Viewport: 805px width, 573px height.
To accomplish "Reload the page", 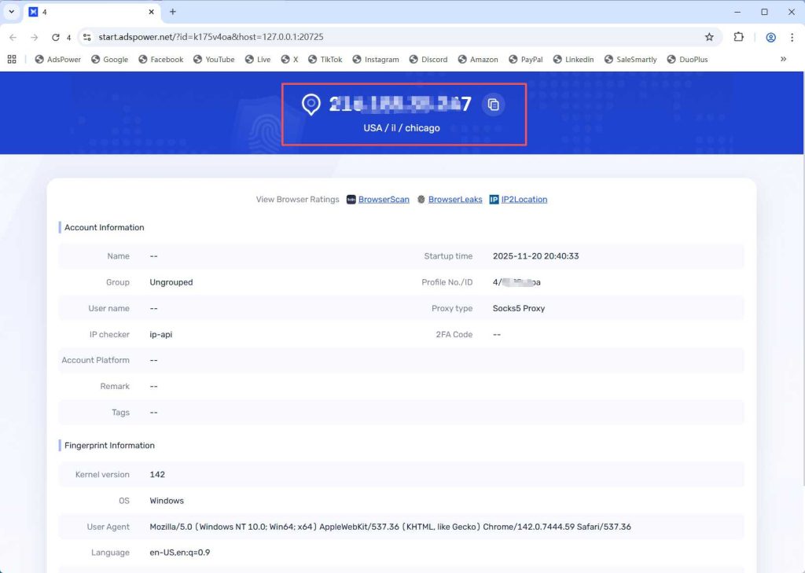I will tap(56, 37).
